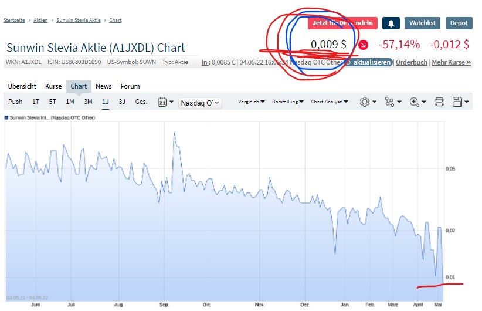The height and width of the screenshot is (311, 482).
Task: Click the US-Symbol: SUWN text
Action: coord(131,62)
